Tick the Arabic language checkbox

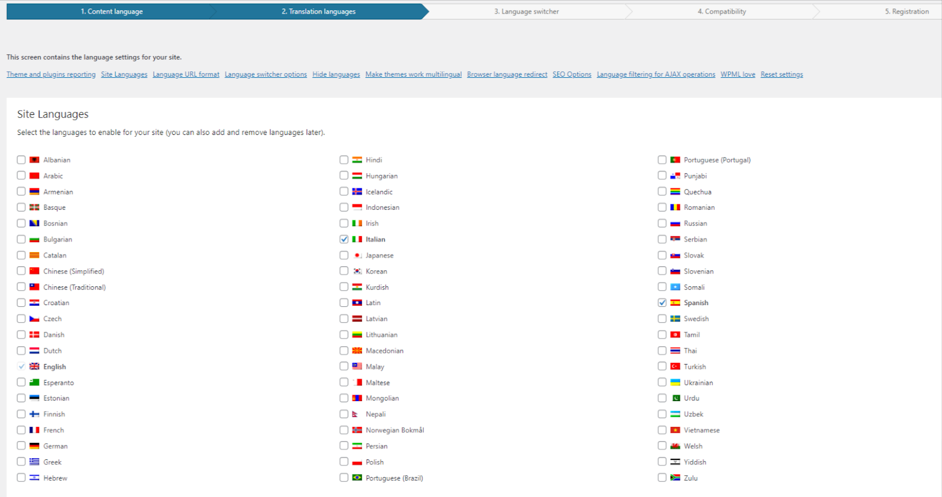click(x=21, y=176)
